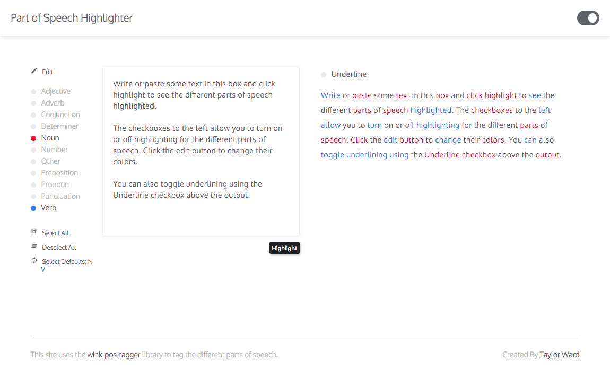Click the Select All icon
The height and width of the screenshot is (378, 610).
point(34,232)
